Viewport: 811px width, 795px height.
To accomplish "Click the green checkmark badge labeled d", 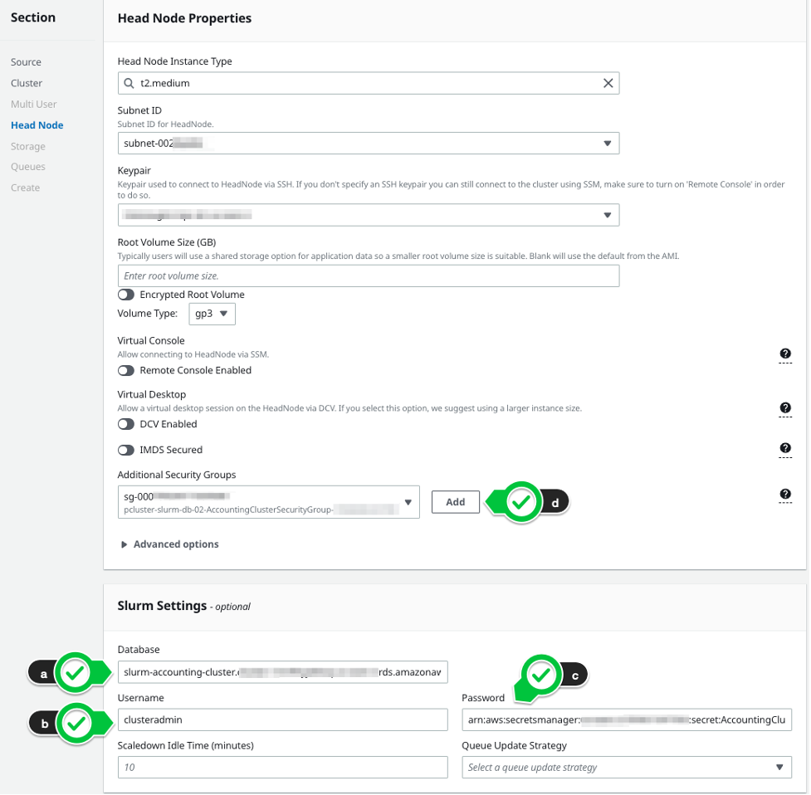I will tap(524, 501).
